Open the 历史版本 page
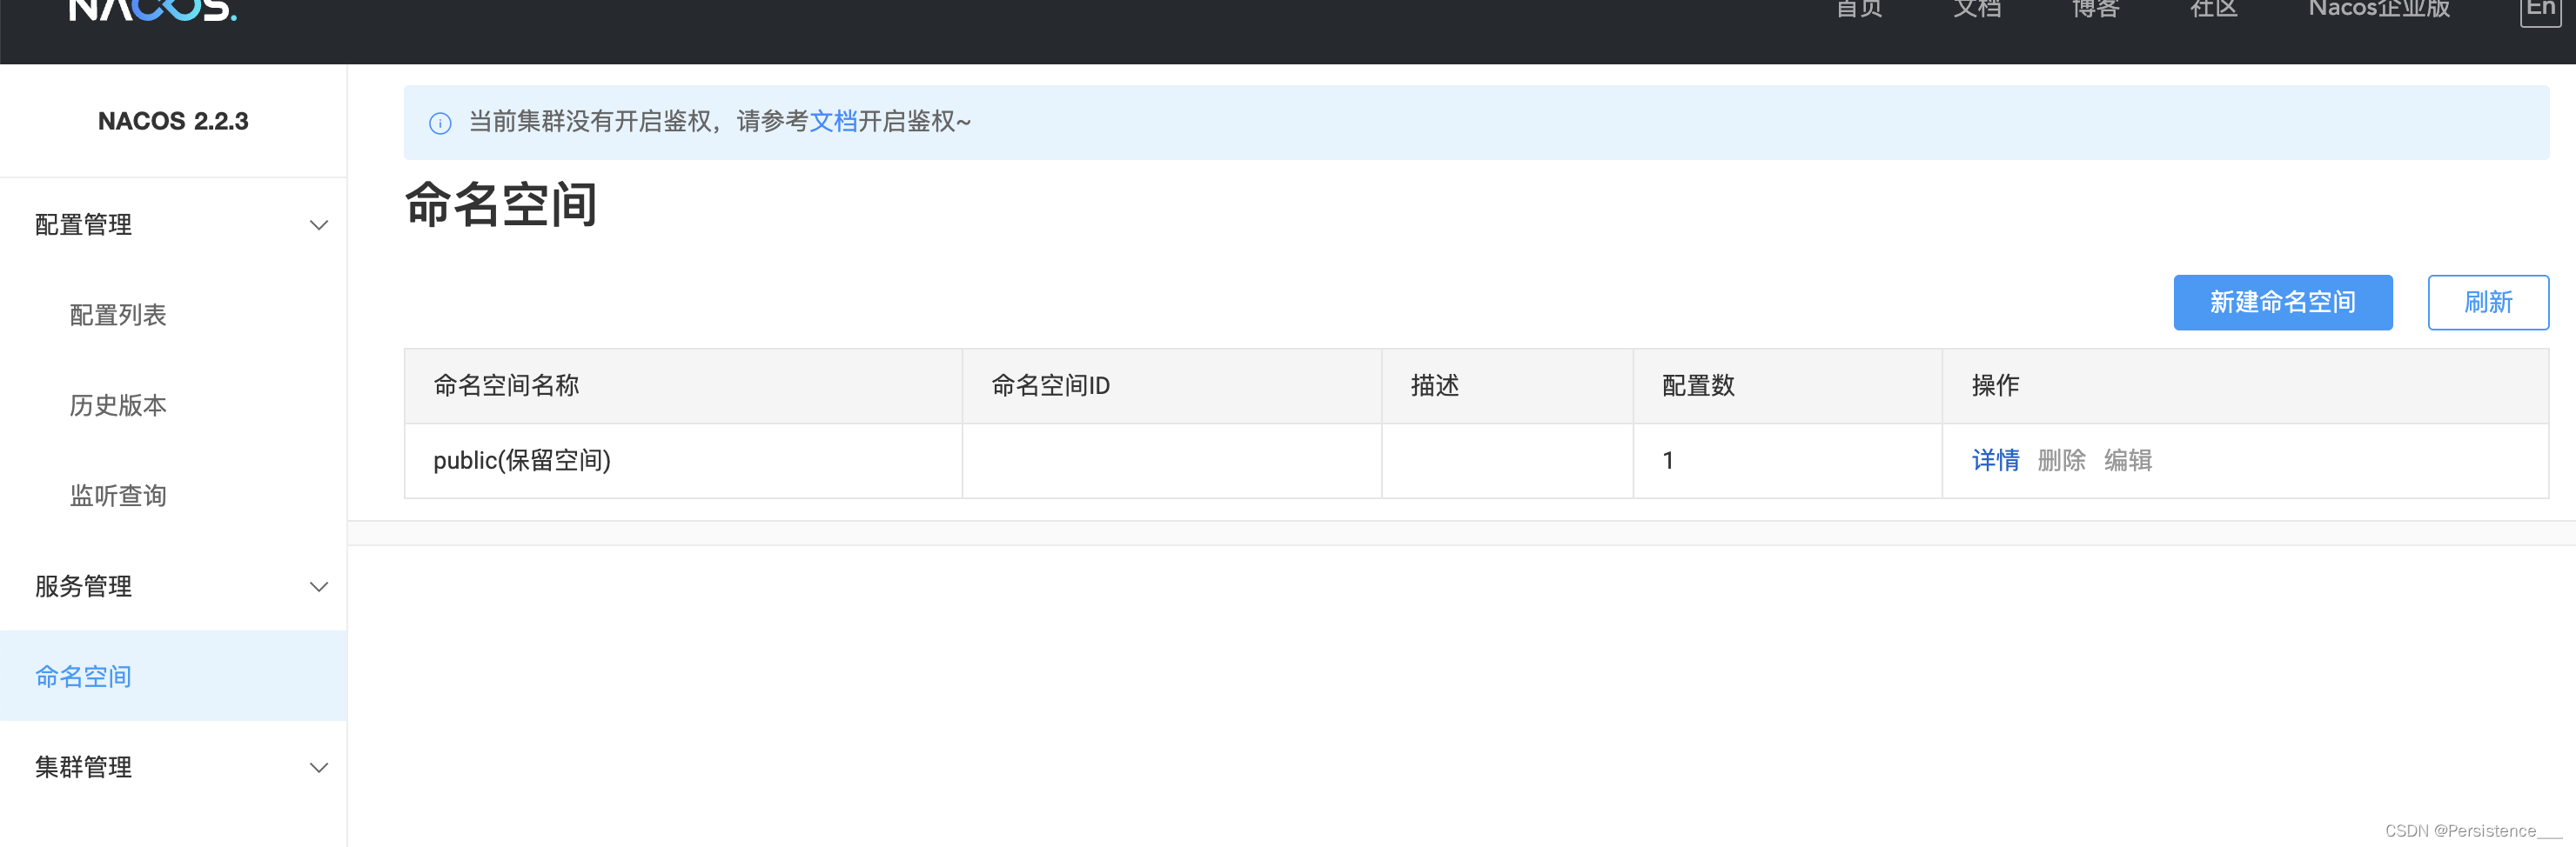This screenshot has width=2576, height=847. (x=119, y=404)
